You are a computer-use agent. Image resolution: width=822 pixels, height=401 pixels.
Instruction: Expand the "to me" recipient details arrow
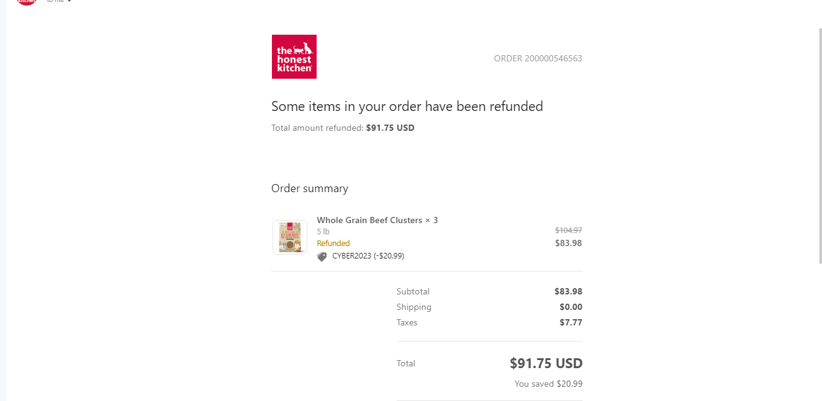tap(69, 1)
